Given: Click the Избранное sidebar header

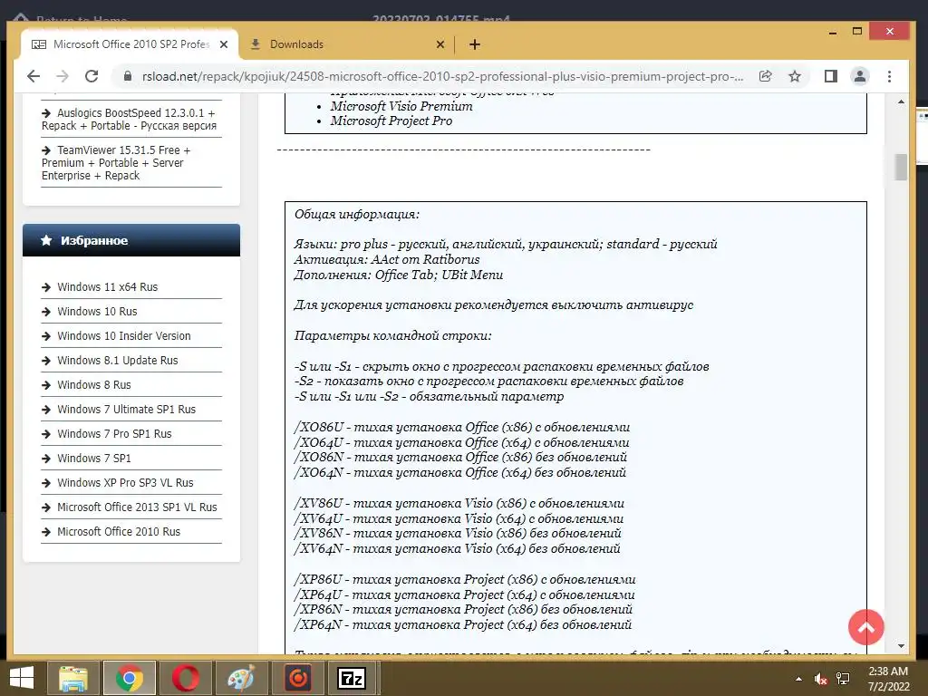Looking at the screenshot, I should tap(131, 240).
